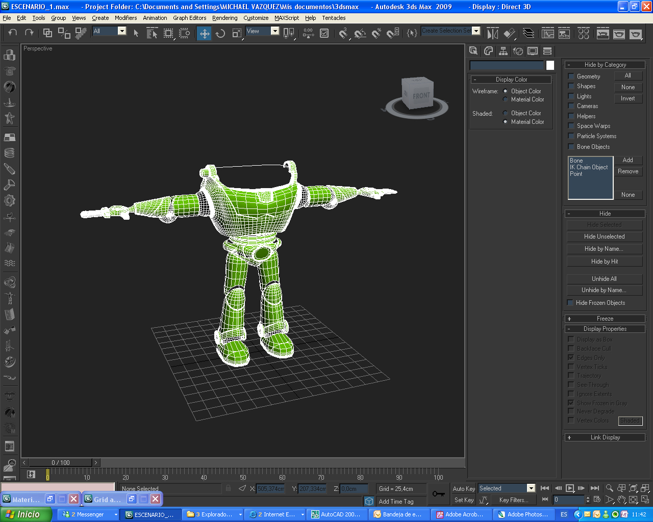Expand the Link Display rollout
Viewport: 653px width, 522px height.
[605, 437]
